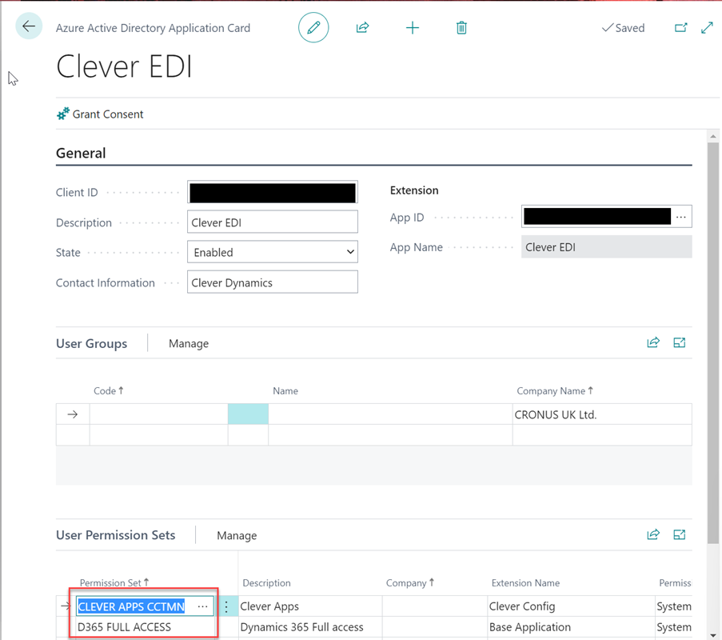Create a new record with the plus icon
Viewport: 722px width, 640px height.
[413, 27]
